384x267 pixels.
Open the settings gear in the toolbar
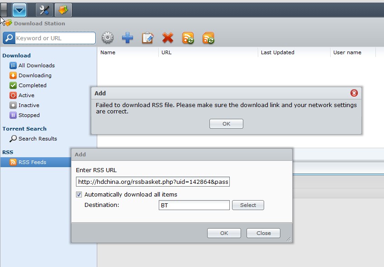click(x=108, y=38)
